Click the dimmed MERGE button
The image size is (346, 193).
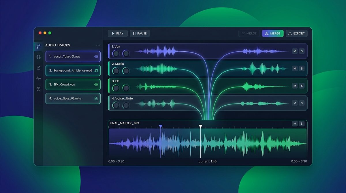click(x=249, y=33)
